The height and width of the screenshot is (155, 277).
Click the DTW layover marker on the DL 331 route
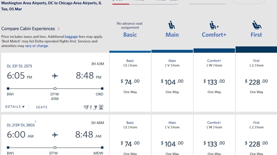55,88
